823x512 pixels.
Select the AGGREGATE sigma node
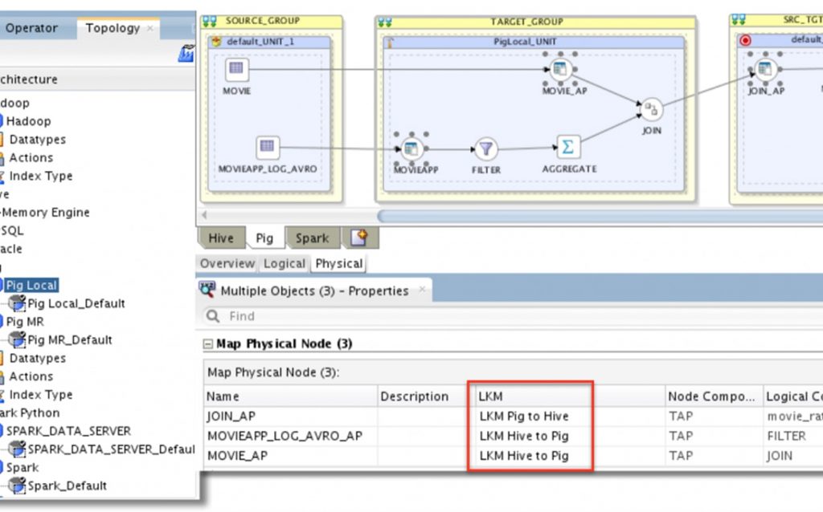568,147
